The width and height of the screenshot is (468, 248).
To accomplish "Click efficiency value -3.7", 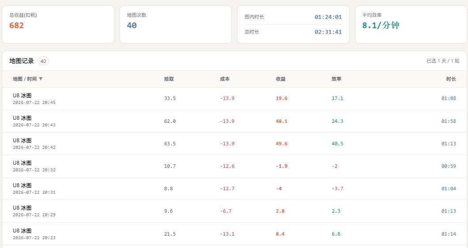I will coord(337,189).
